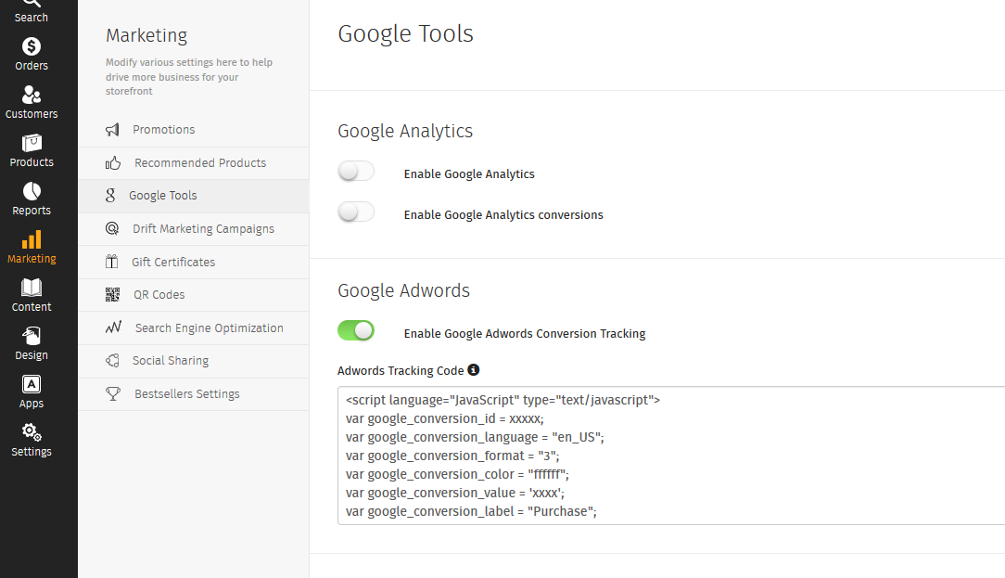This screenshot has width=1005, height=578.
Task: Open QR Codes menu item
Action: pyautogui.click(x=194, y=295)
